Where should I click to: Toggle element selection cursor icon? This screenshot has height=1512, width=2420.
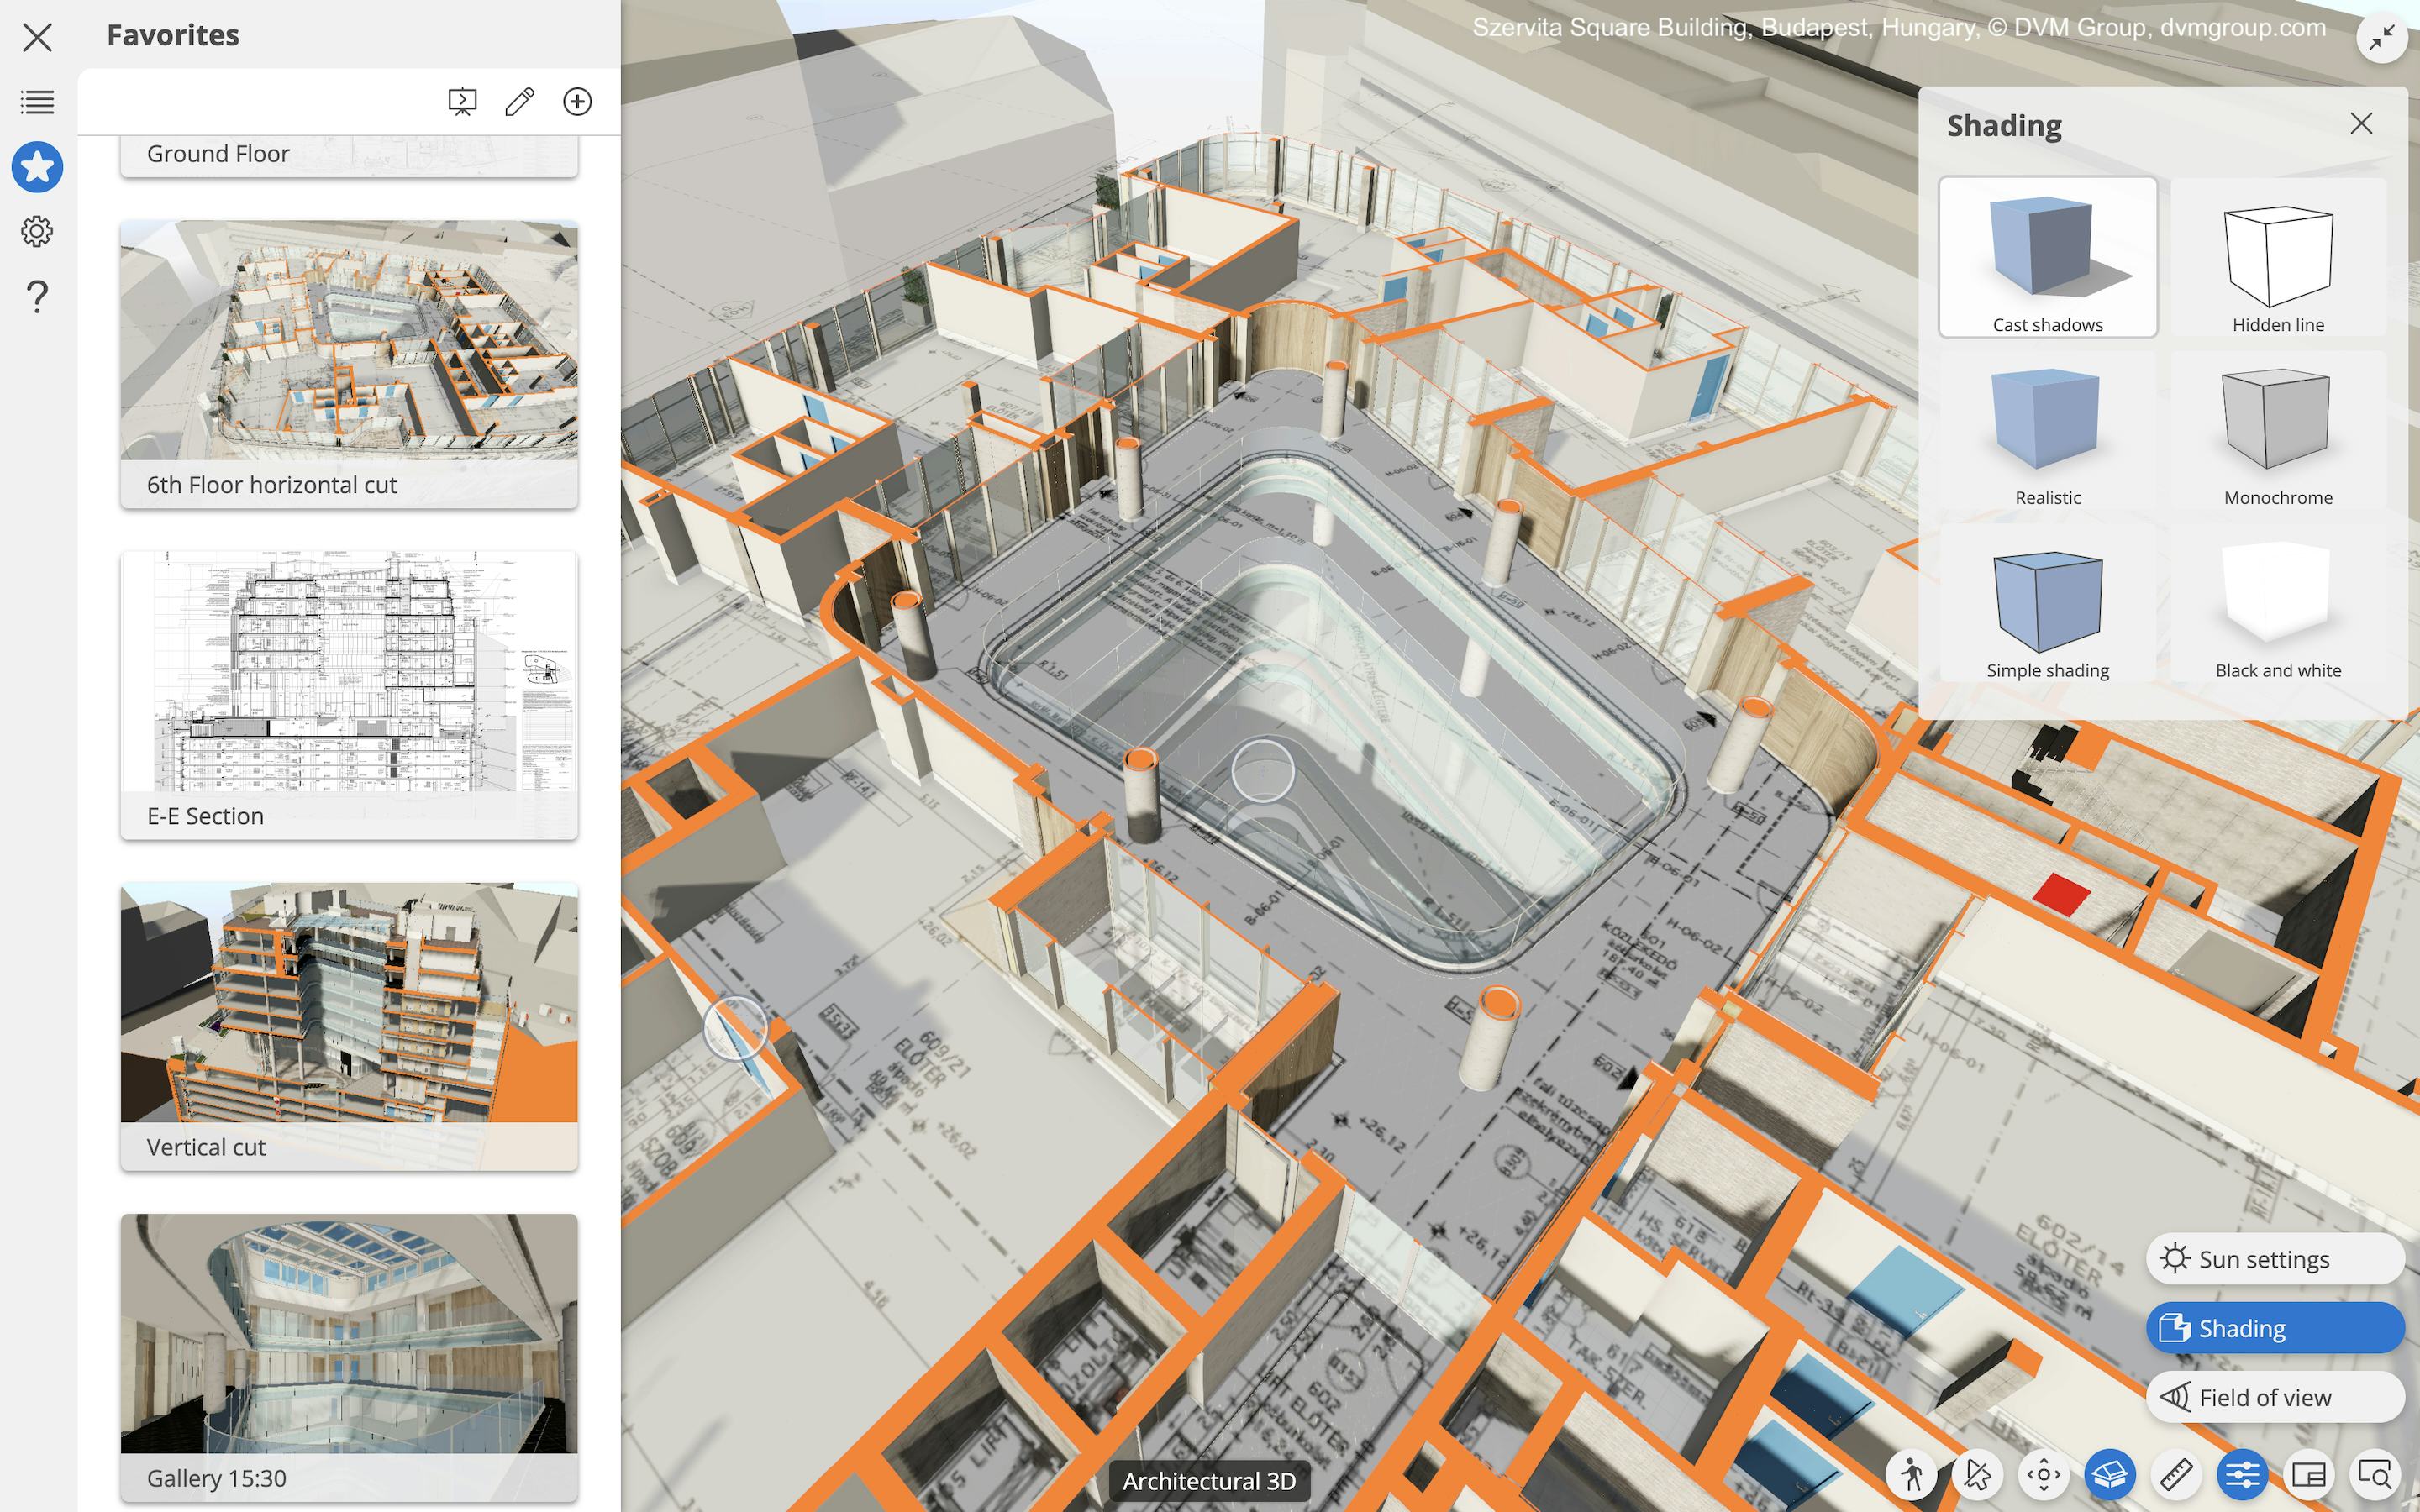click(1977, 1474)
